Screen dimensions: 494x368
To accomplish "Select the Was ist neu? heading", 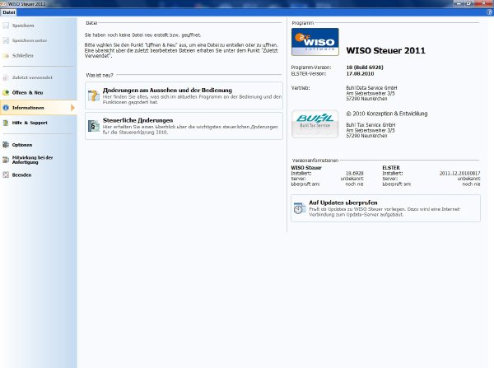I will [100, 75].
